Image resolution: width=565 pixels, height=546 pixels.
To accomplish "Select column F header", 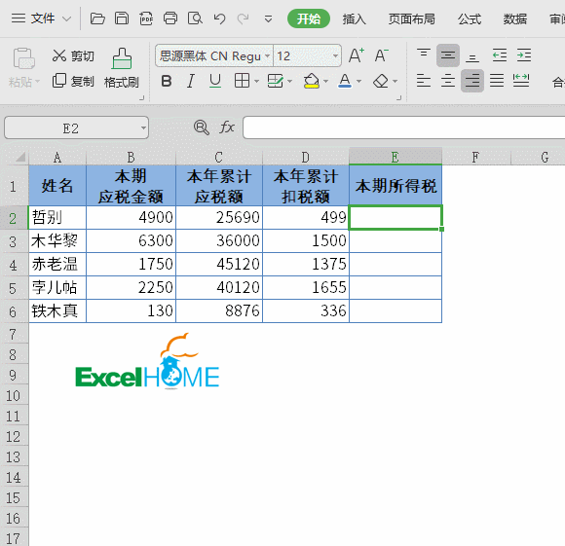I will pos(476,158).
